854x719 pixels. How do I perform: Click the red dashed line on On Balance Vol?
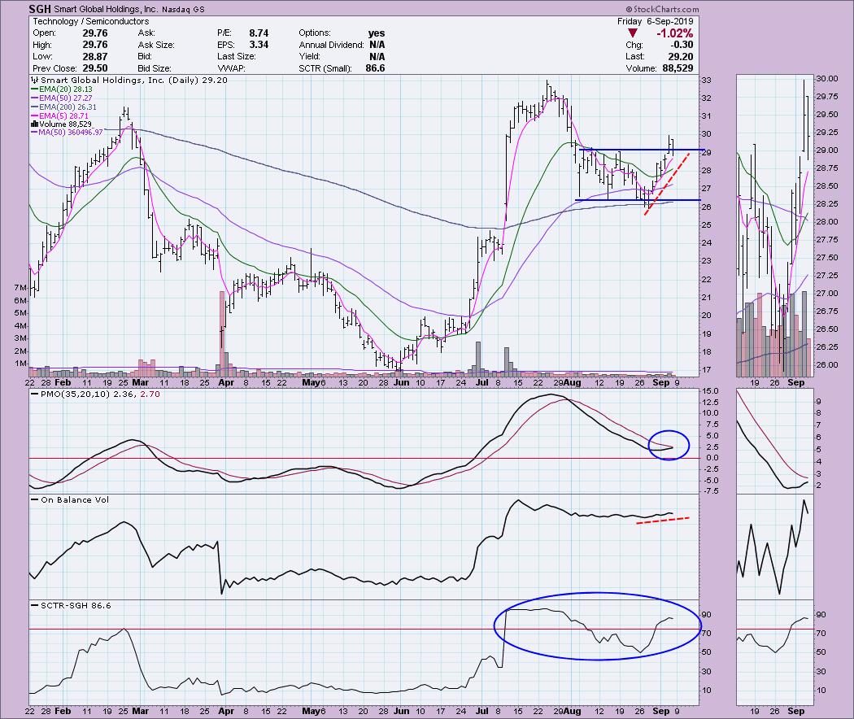[663, 521]
